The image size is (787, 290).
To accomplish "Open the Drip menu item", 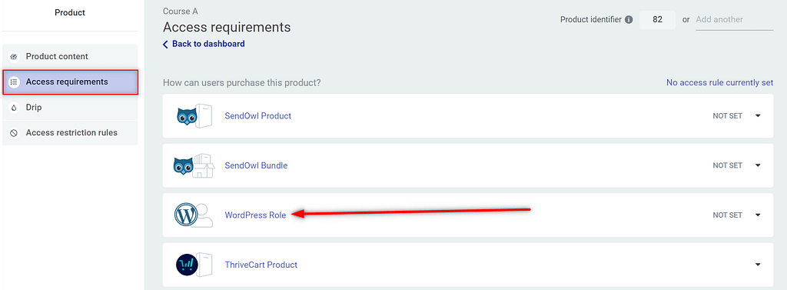I will coord(70,108).
